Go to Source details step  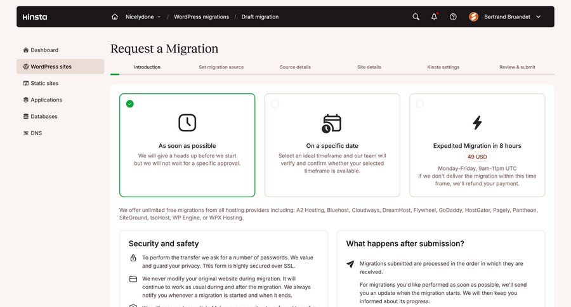(295, 67)
